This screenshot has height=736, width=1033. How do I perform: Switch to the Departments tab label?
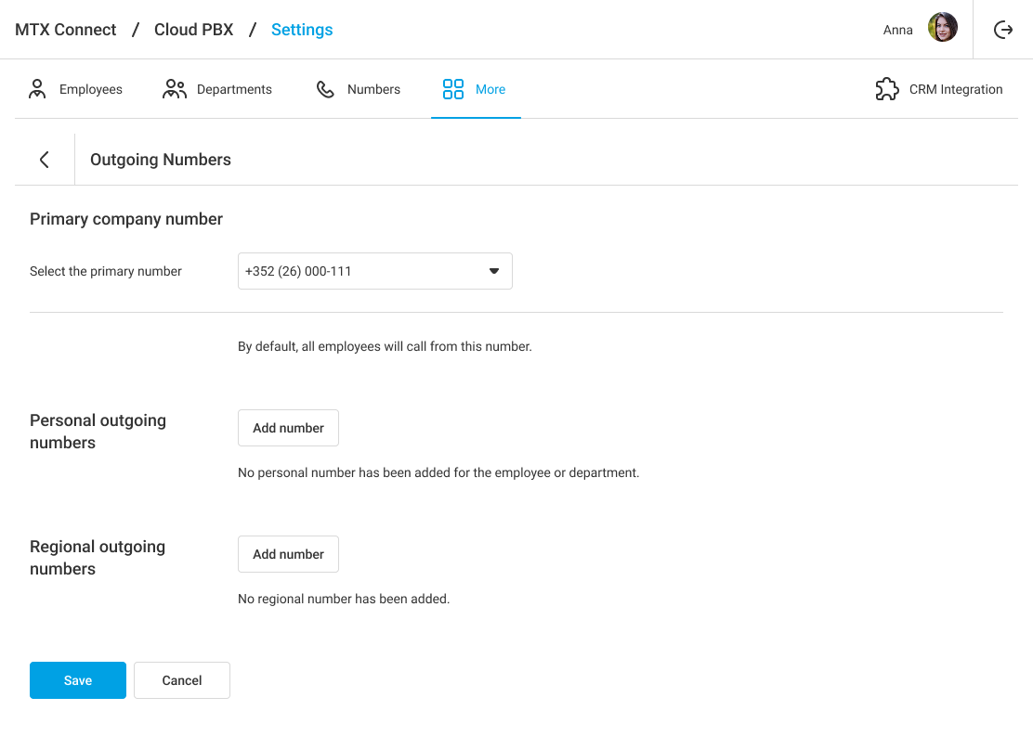[234, 89]
